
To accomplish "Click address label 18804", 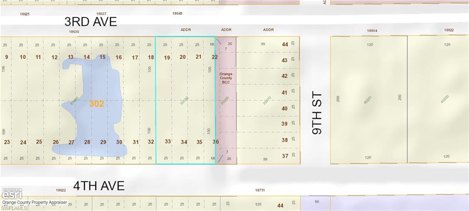I will (372, 31).
